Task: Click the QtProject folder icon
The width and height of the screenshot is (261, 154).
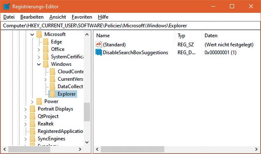Action: (33, 116)
